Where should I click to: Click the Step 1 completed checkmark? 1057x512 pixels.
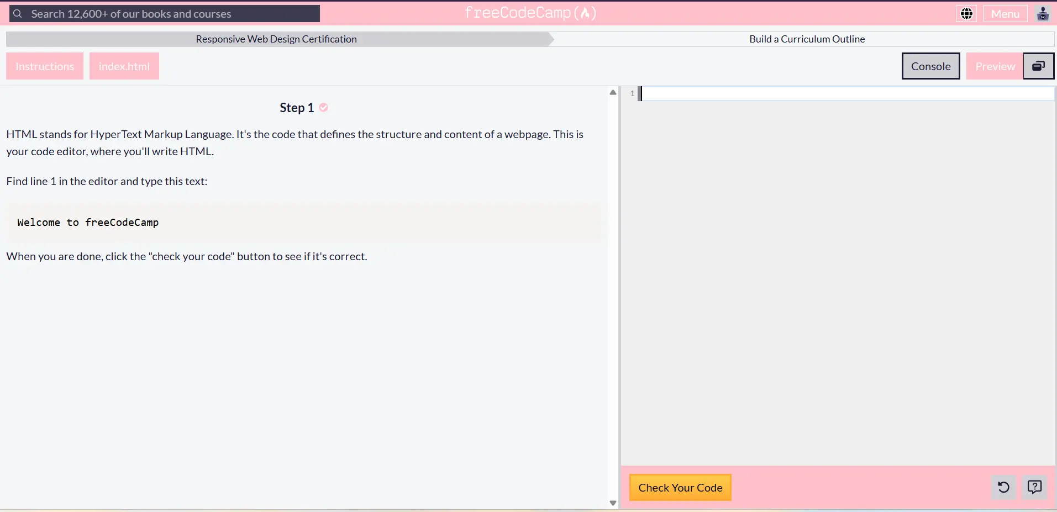pos(324,108)
